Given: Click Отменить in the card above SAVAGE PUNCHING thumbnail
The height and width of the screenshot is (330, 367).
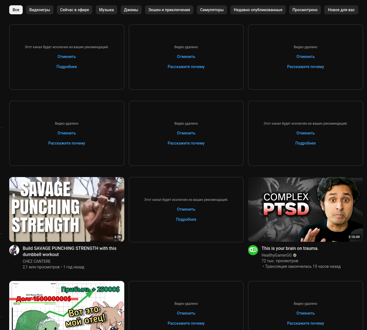Looking at the screenshot, I should point(67,133).
